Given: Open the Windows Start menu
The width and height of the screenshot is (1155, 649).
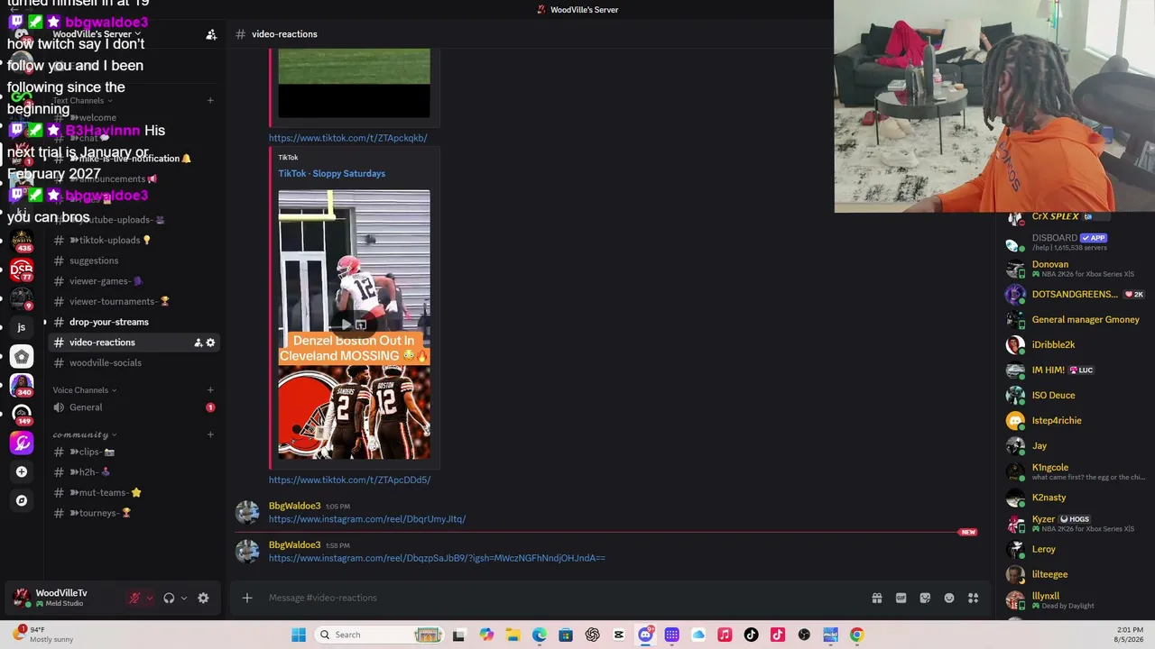Looking at the screenshot, I should [x=299, y=635].
